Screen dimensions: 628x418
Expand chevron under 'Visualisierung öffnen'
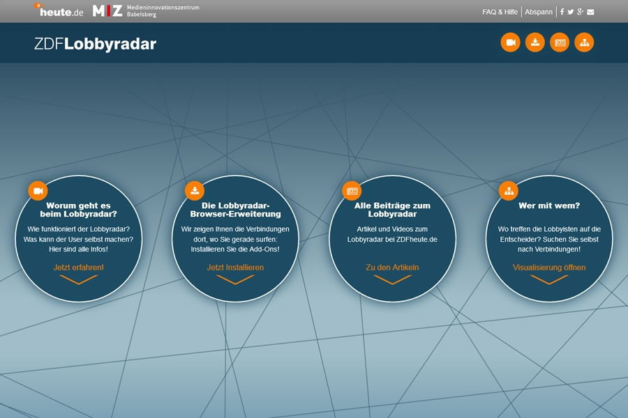tap(549, 279)
